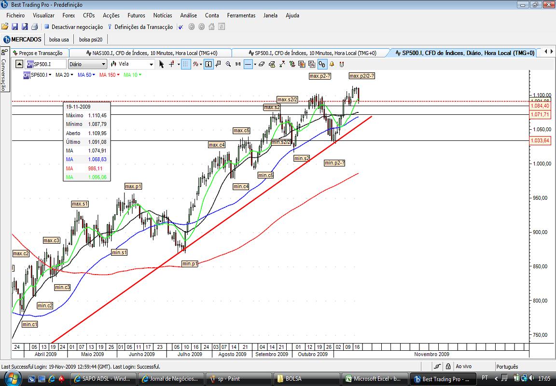Viewport: 556px width, 386px height.
Task: Switch to bolsa psi20 tab
Action: tap(91, 40)
